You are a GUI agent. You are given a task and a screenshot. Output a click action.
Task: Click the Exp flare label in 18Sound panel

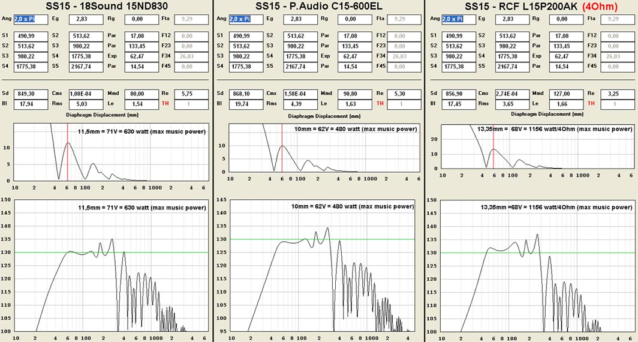(112, 56)
